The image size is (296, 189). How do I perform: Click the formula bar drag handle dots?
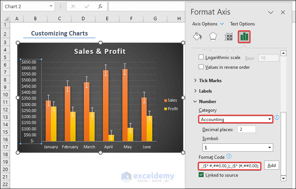(x=61, y=7)
